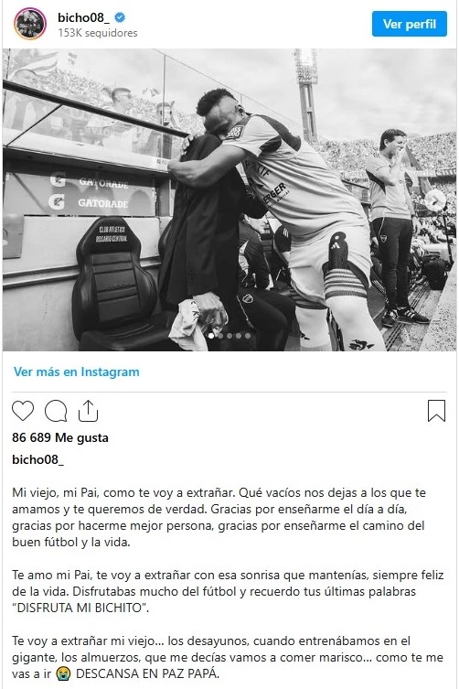459x689 pixels.
Task: Select the second carousel dot
Action: 220,336
